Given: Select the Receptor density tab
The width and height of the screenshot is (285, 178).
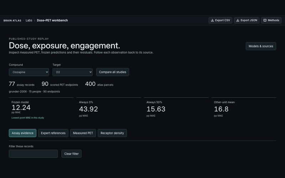Looking at the screenshot, I should (x=112, y=133).
